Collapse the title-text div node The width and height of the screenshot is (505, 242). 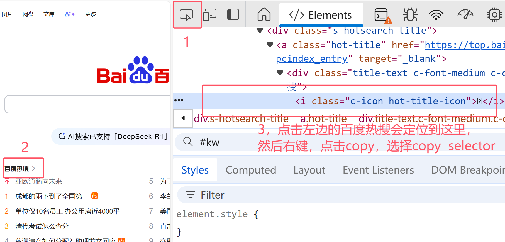(x=280, y=73)
